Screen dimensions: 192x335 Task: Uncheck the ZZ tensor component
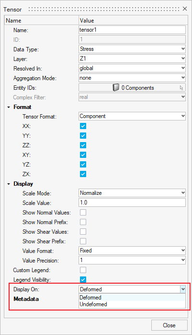pyautogui.click(x=83, y=145)
